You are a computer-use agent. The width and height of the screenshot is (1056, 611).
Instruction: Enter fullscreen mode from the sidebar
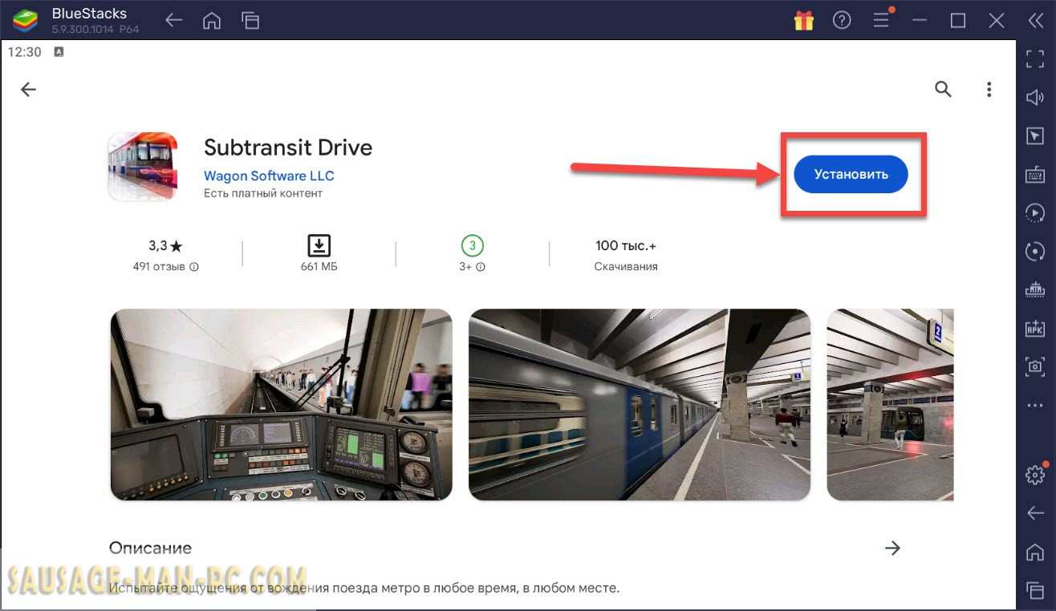1035,59
